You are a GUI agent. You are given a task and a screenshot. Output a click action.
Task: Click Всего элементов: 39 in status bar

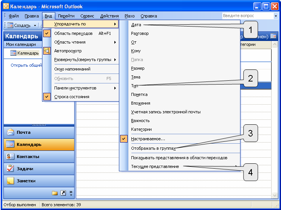tap(61, 205)
